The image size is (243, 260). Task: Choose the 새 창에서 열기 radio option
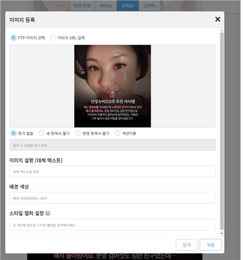click(41, 133)
